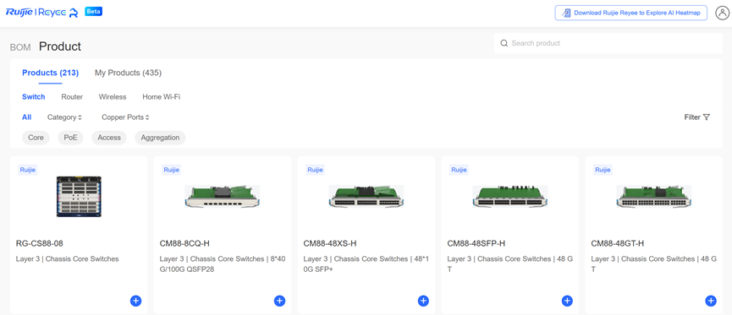Toggle the Core filter chip
The width and height of the screenshot is (732, 315).
[36, 138]
